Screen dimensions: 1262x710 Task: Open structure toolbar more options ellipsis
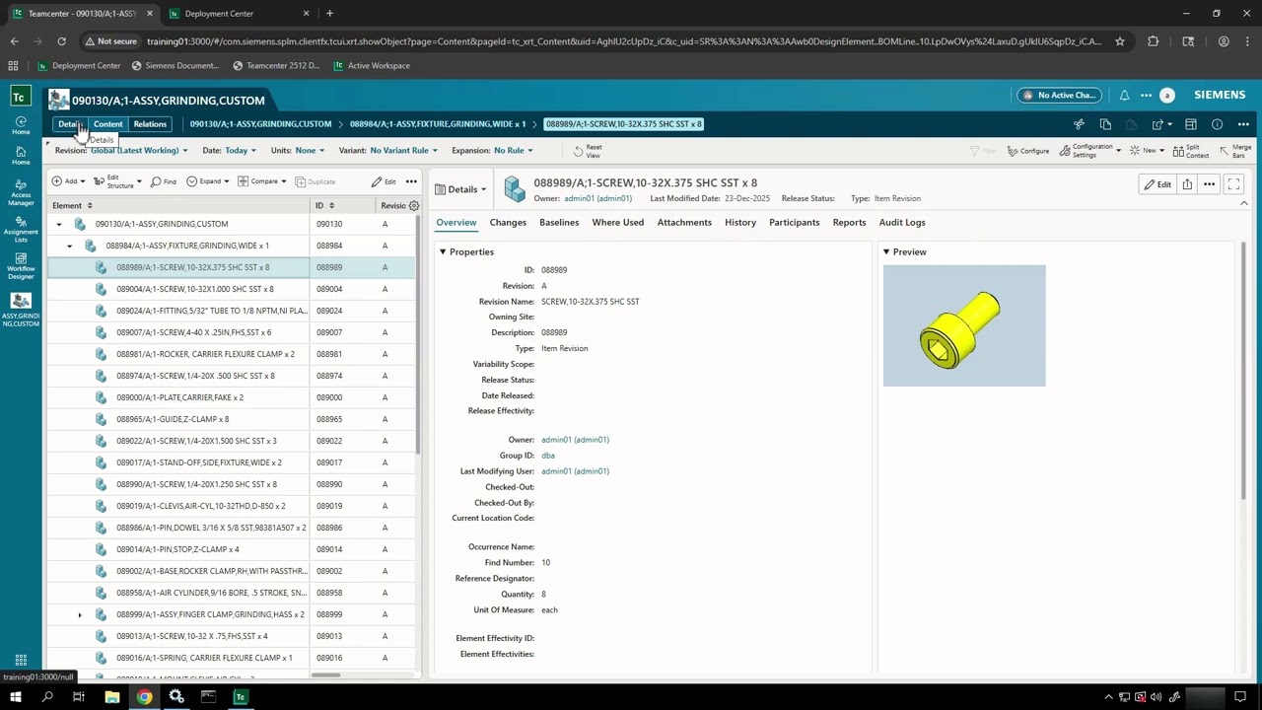coord(411,181)
